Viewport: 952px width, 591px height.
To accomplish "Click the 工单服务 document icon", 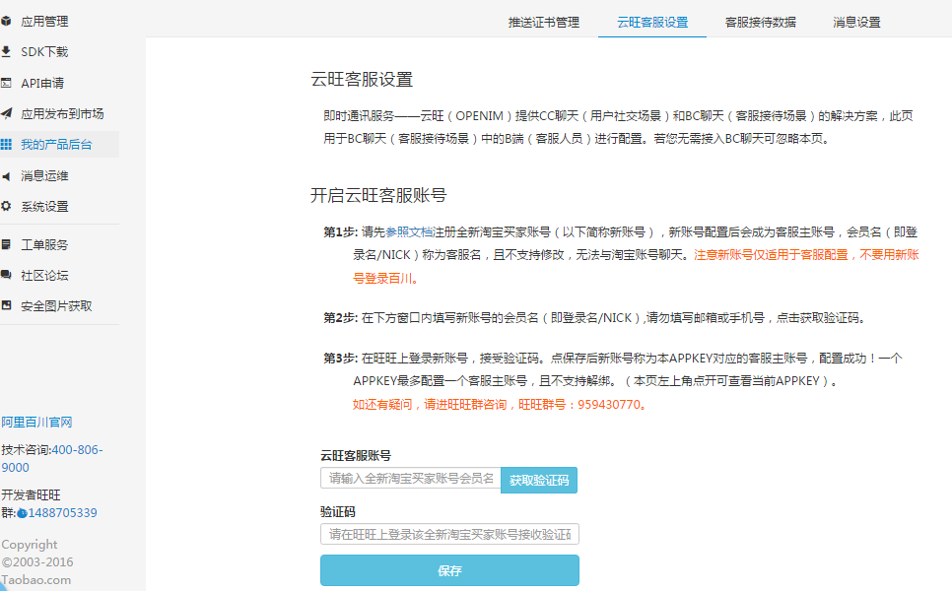I will pyautogui.click(x=6, y=244).
